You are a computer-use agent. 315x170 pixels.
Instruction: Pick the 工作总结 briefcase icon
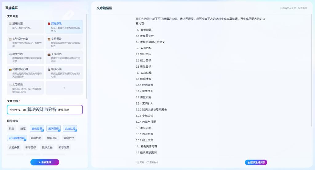49,54
